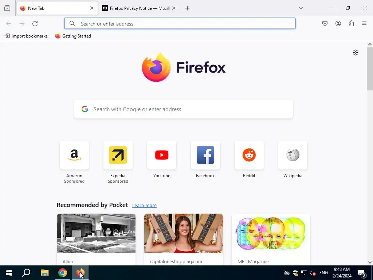Open the Allure story thumbnail
373x280 pixels.
click(96, 233)
